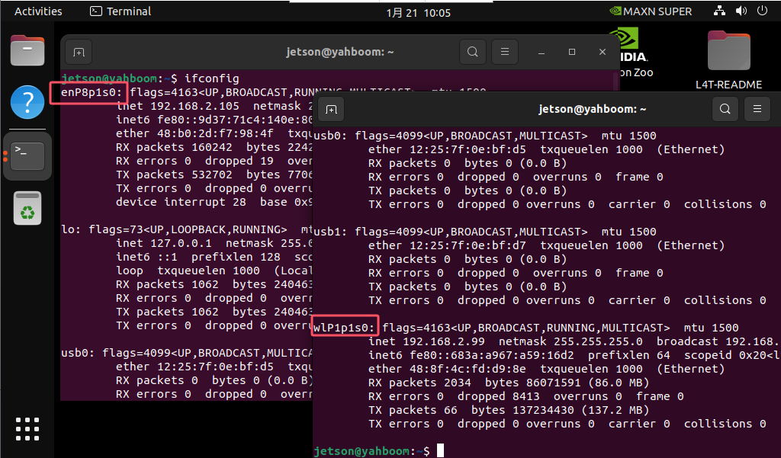Minimize the back terminal window
The width and height of the screenshot is (781, 458).
point(542,52)
